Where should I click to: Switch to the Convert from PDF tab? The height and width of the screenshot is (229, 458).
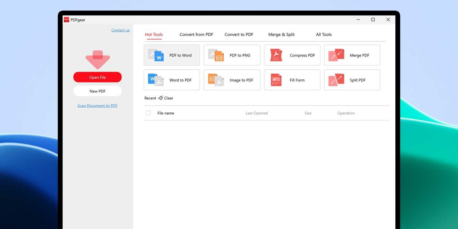tap(196, 34)
